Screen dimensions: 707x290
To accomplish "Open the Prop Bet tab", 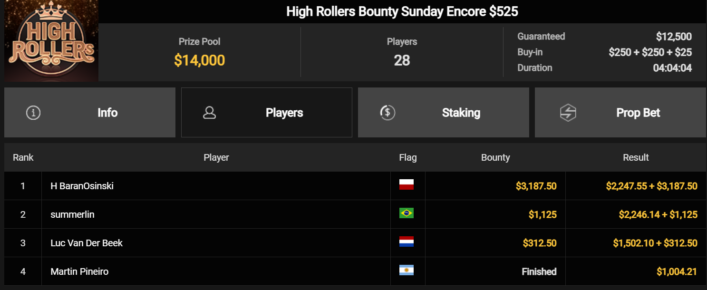I will [620, 113].
